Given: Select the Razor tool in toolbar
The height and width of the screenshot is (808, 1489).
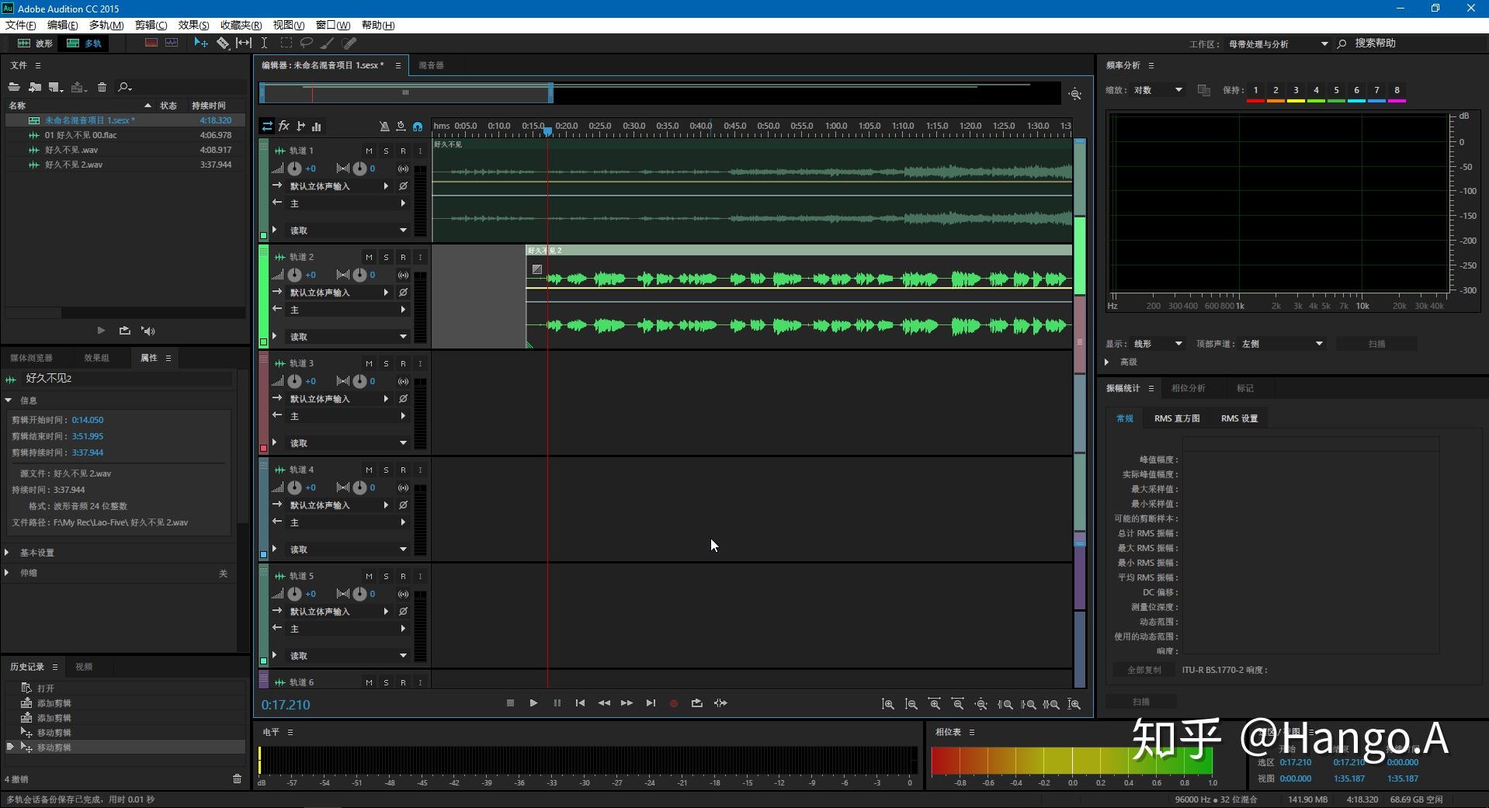Looking at the screenshot, I should (x=223, y=43).
